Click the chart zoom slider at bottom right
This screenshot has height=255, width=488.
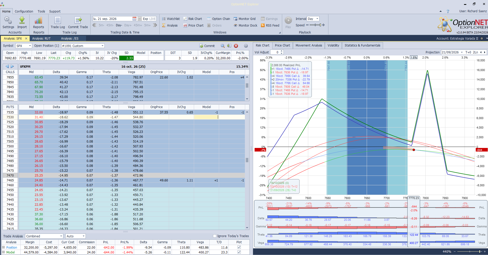click(470, 252)
